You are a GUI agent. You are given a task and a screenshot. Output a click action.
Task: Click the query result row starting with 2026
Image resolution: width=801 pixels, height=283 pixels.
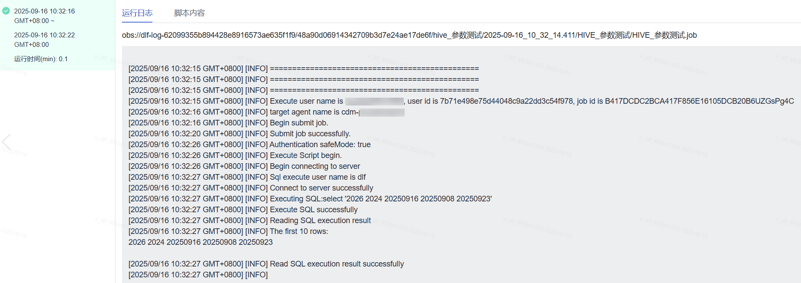click(x=200, y=242)
